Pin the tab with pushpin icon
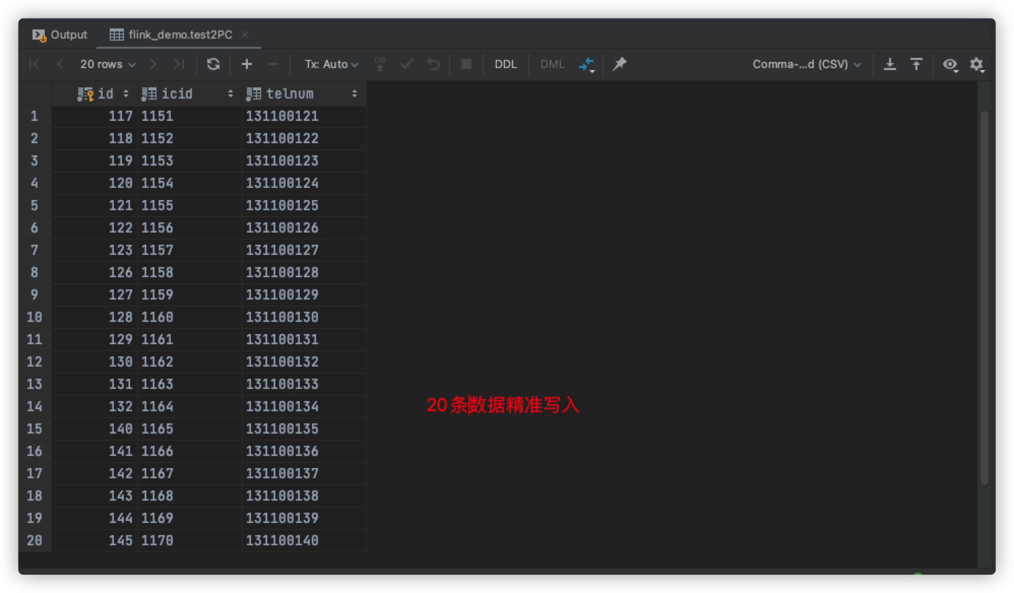 click(x=619, y=64)
